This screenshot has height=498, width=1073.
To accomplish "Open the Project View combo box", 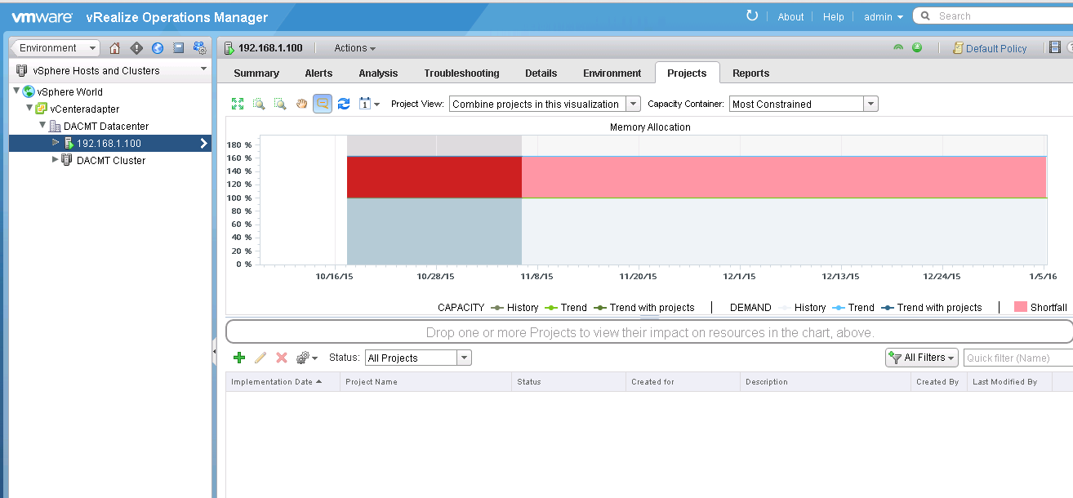I will [x=545, y=104].
